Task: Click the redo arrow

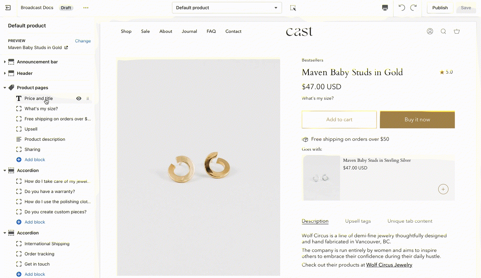Action: point(414,8)
